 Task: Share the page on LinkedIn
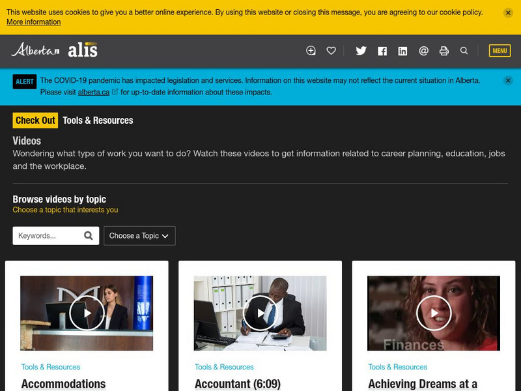(402, 50)
